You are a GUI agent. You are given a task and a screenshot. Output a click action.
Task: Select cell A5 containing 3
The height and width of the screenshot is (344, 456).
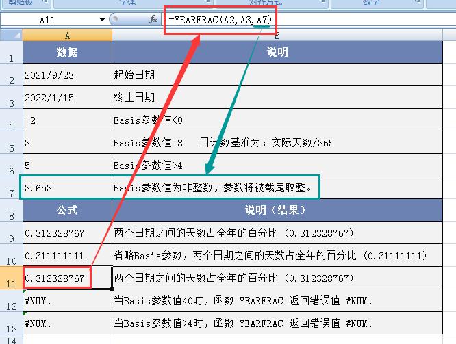point(67,143)
